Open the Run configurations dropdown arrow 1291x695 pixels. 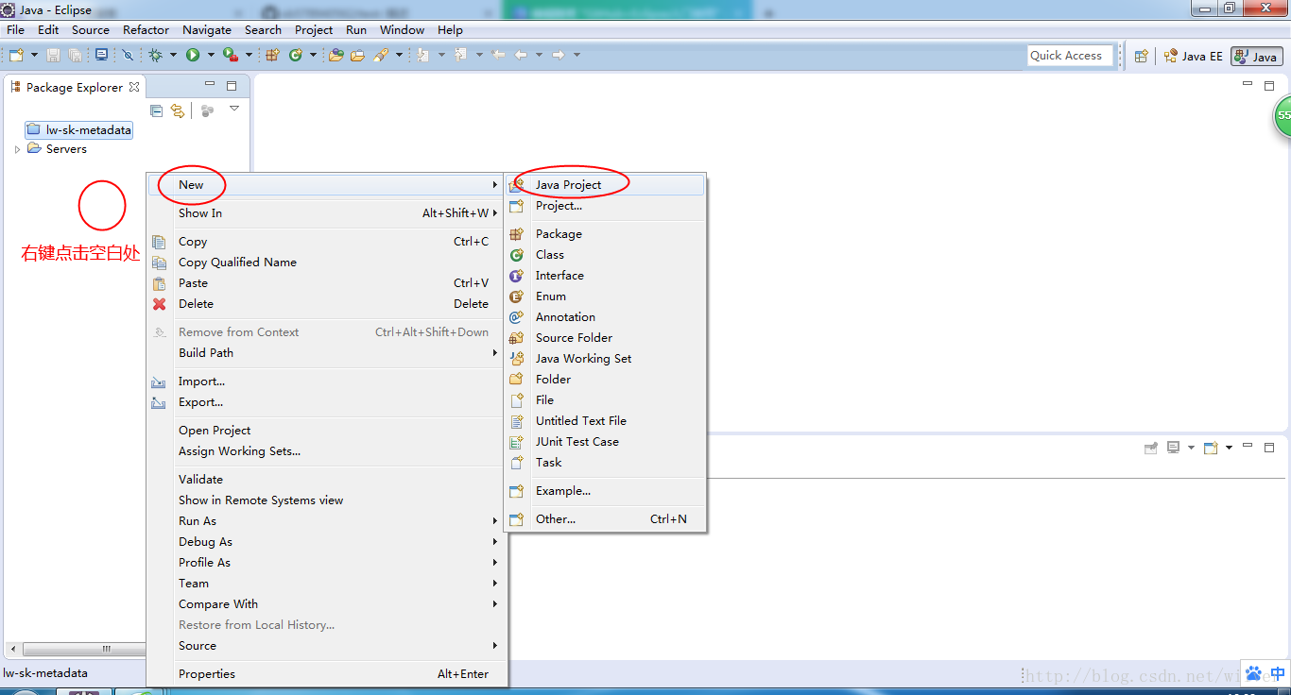pos(211,55)
